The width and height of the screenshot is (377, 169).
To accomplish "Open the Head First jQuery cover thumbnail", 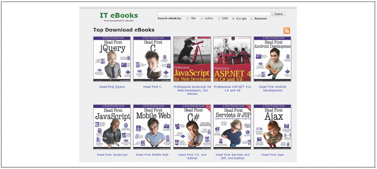I will click(x=112, y=59).
